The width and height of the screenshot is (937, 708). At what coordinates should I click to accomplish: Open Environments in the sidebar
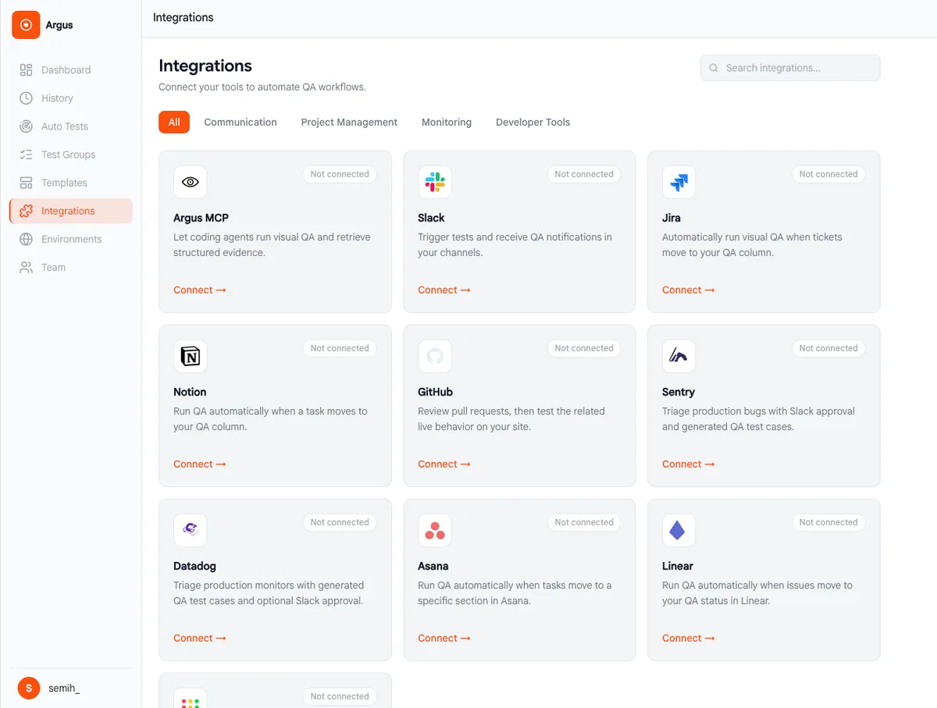[71, 239]
